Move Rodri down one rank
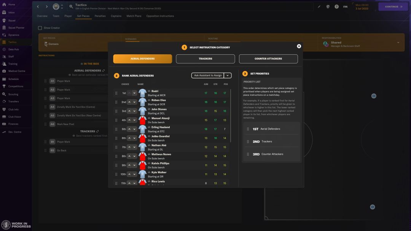 134,93
